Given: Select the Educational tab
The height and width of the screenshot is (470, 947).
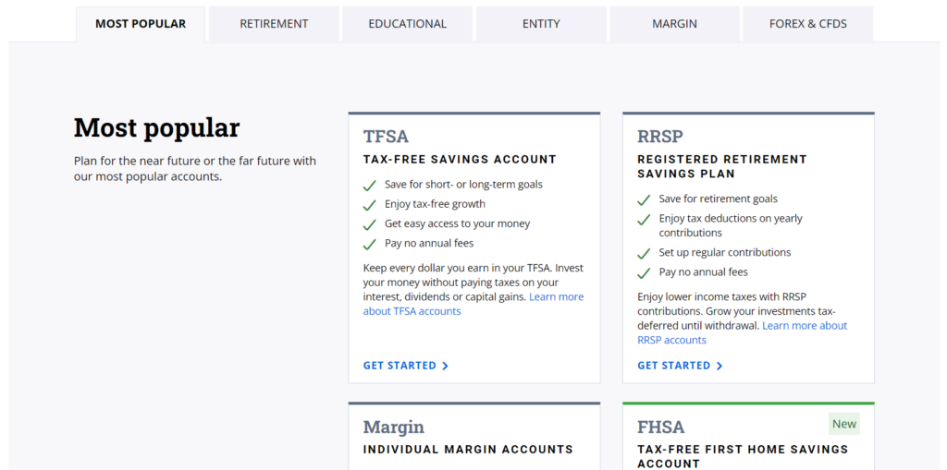Looking at the screenshot, I should click(407, 24).
